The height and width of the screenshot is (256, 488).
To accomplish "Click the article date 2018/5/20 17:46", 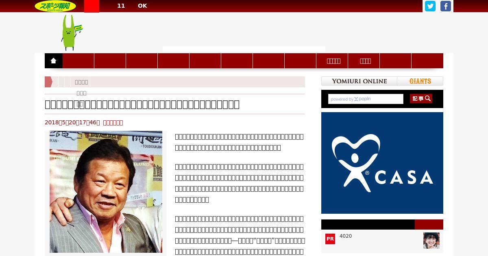I will (72, 122).
